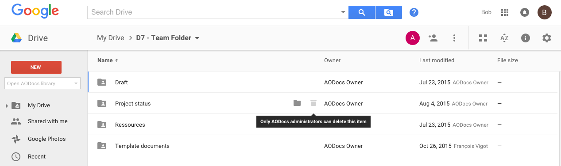This screenshot has height=166, width=561.
Task: Click the Shared with me people icon
Action: pyautogui.click(x=16, y=121)
